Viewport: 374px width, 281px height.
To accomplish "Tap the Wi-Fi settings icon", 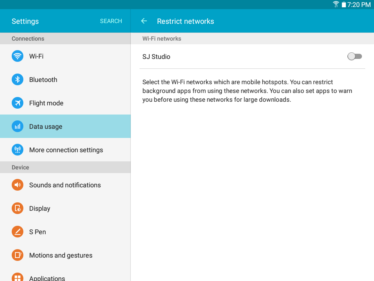I will click(18, 56).
